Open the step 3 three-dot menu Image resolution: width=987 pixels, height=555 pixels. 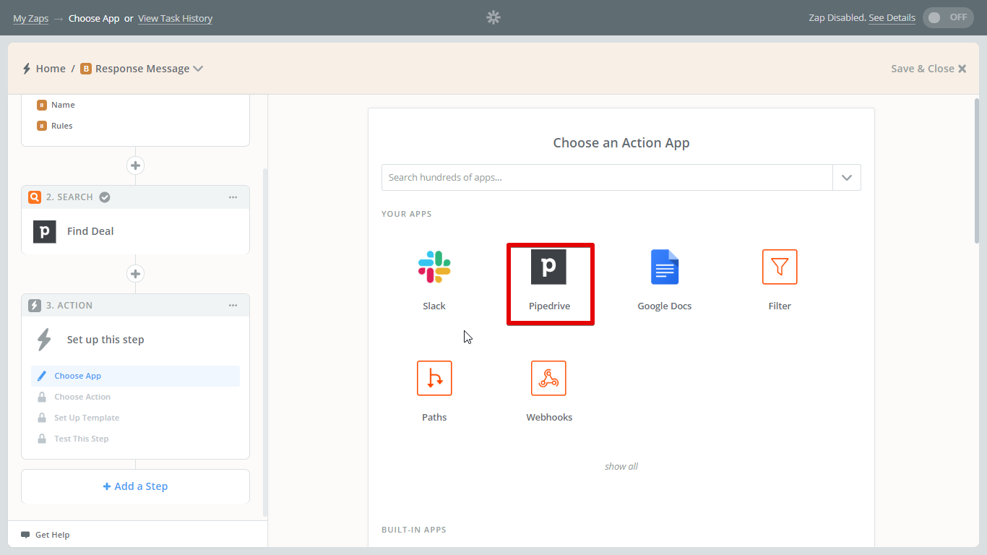[x=233, y=306]
